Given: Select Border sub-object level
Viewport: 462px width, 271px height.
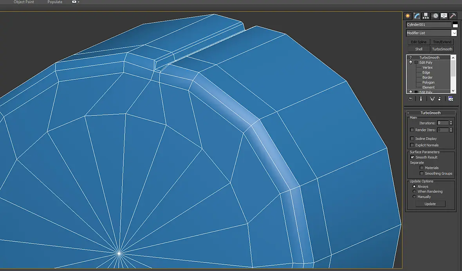Looking at the screenshot, I should 427,77.
